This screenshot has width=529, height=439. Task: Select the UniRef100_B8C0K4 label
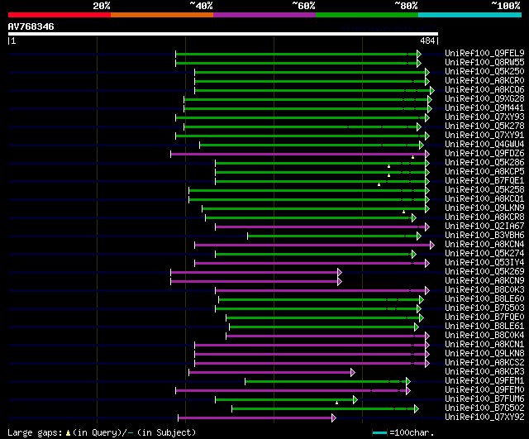[x=484, y=336]
